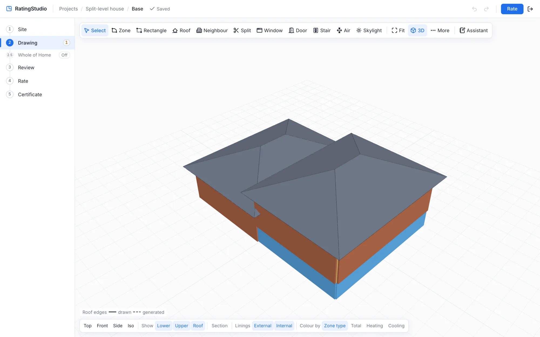Toggle Upper level visibility

pyautogui.click(x=181, y=326)
